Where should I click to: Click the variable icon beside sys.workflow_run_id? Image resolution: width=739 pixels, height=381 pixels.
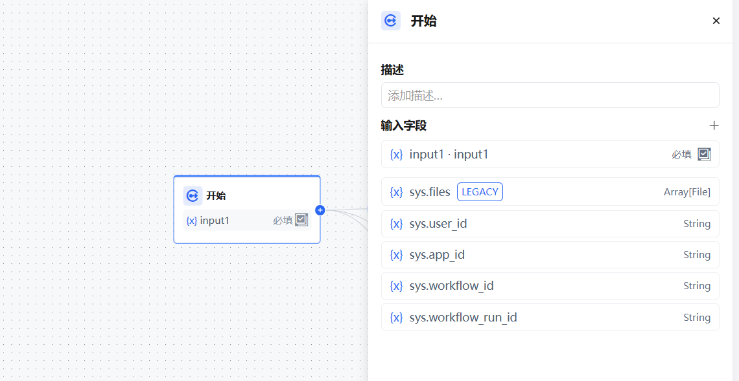pyautogui.click(x=396, y=318)
